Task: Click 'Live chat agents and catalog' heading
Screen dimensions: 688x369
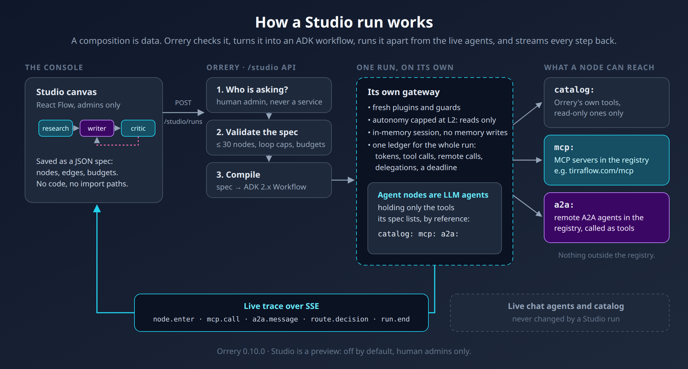Action: point(566,306)
